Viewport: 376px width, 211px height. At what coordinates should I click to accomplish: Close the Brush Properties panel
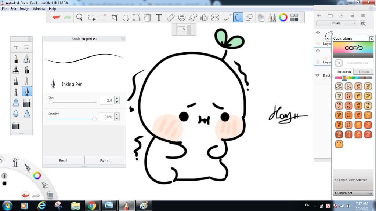[123, 39]
